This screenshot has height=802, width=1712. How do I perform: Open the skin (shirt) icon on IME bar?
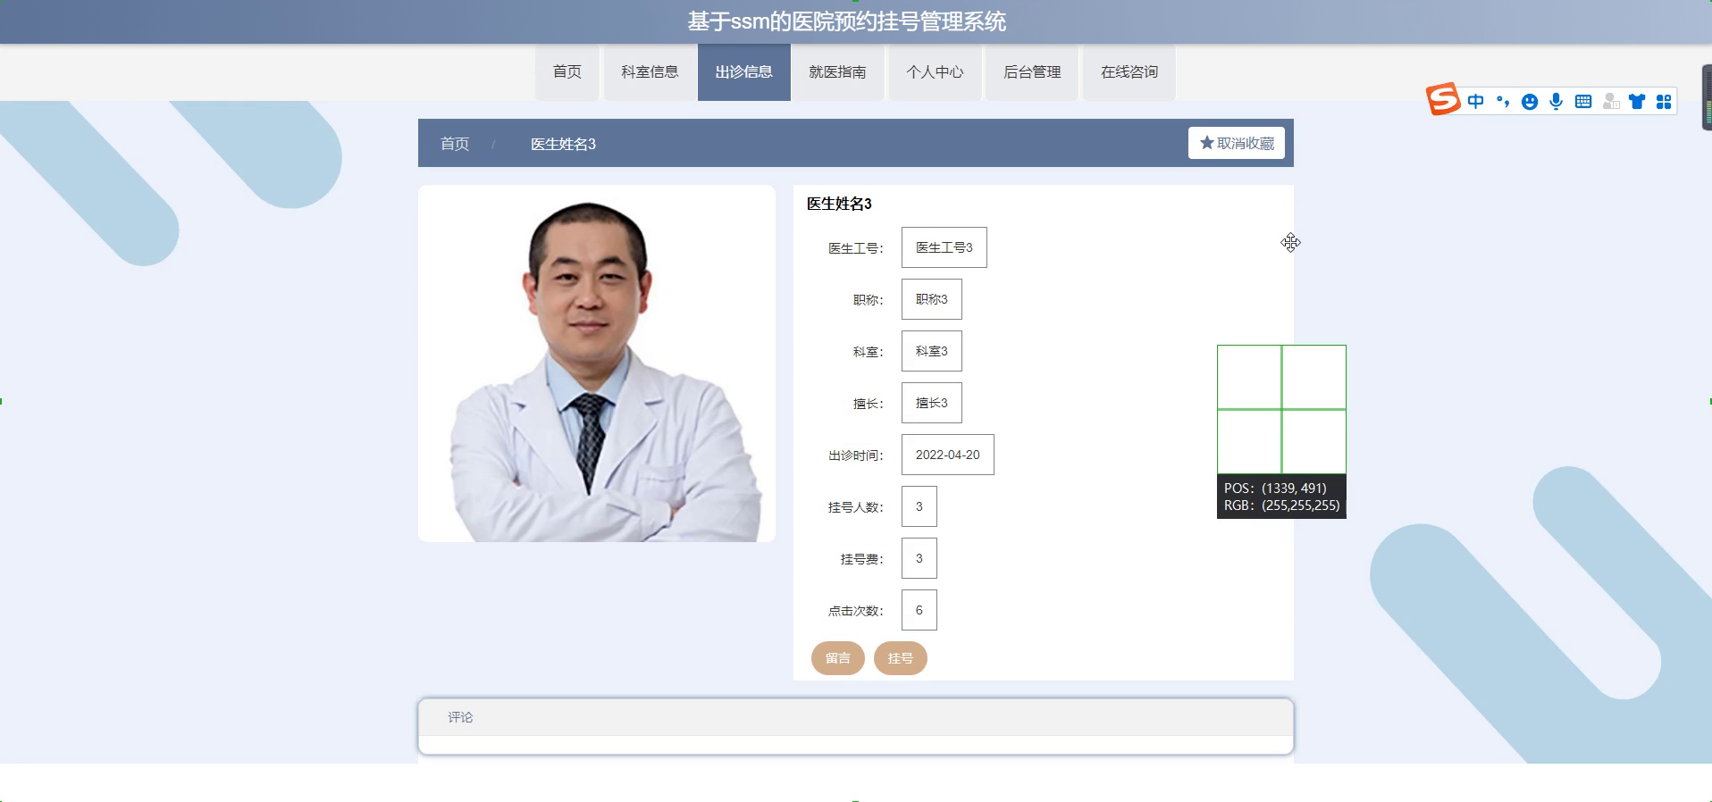coord(1637,102)
